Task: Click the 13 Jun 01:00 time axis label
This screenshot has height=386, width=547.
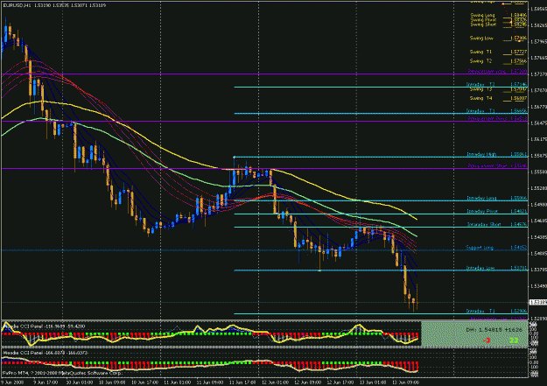Action: [373, 382]
